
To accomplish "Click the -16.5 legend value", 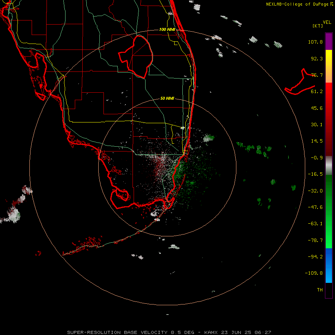I will 315,174.
